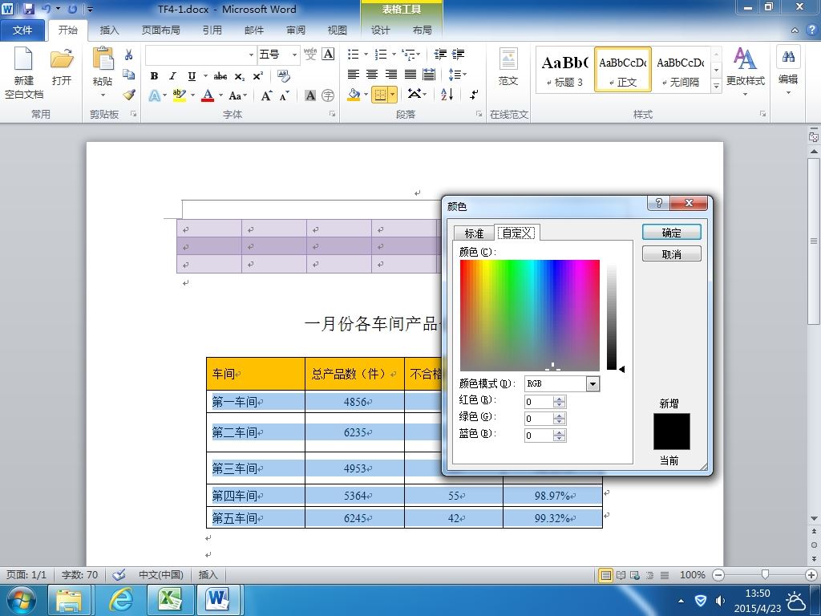Open the line spacing dropdown

coord(457,75)
